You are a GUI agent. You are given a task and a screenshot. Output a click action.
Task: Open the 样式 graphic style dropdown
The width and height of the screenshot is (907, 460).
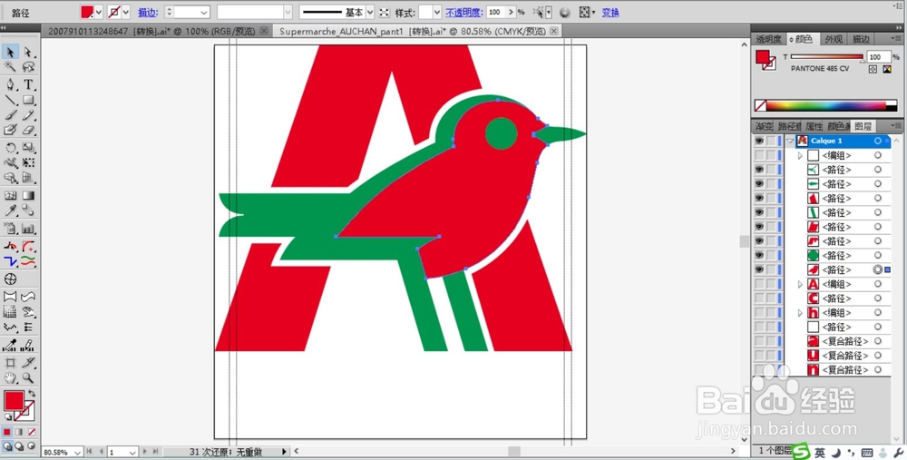(x=437, y=12)
